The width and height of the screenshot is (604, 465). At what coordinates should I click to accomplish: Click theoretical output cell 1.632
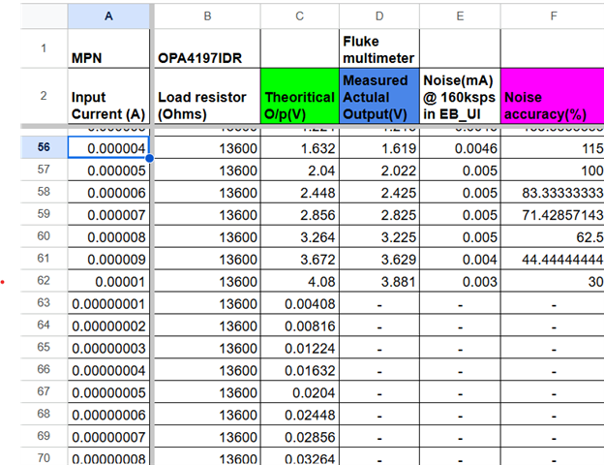click(x=300, y=147)
